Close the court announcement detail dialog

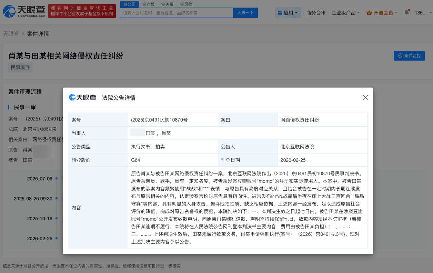point(365,97)
